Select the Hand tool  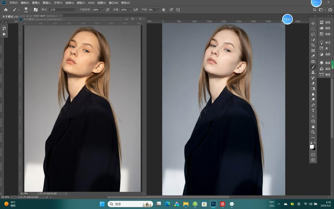pos(313,127)
